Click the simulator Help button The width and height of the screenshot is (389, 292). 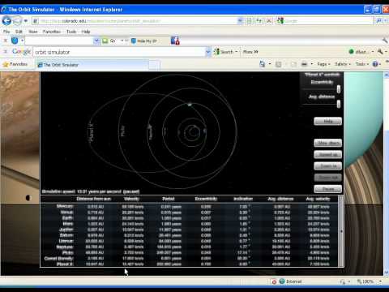[327, 121]
